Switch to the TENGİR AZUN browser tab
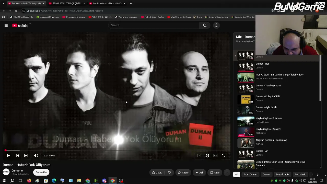Image resolution: width=327 pixels, height=184 pixels. click(66, 3)
